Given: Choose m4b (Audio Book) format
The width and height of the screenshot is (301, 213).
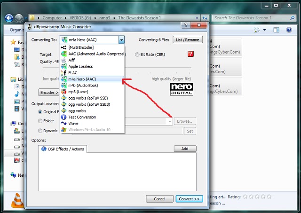Looking at the screenshot, I should (x=92, y=86).
